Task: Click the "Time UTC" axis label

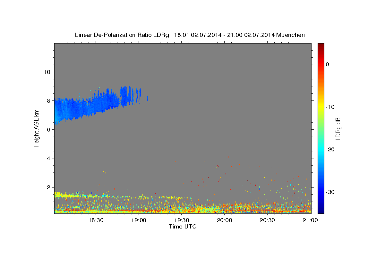Action: [x=183, y=227]
